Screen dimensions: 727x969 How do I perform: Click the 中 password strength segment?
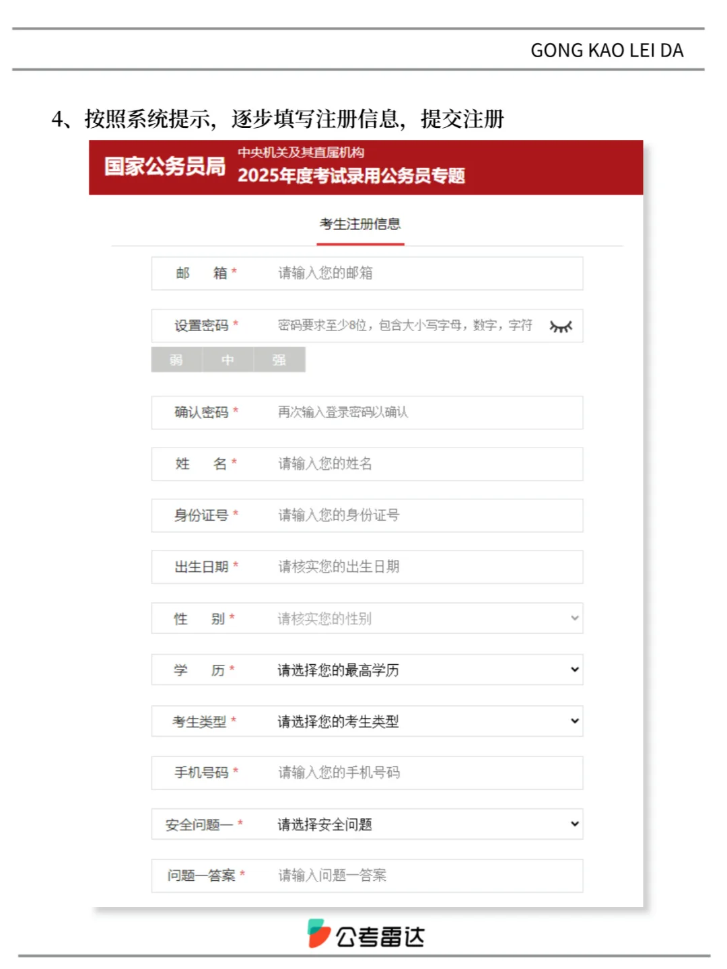228,360
